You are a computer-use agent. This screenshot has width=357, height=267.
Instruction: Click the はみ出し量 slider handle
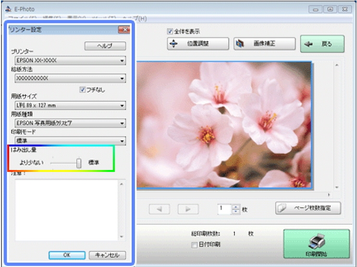tap(79, 163)
